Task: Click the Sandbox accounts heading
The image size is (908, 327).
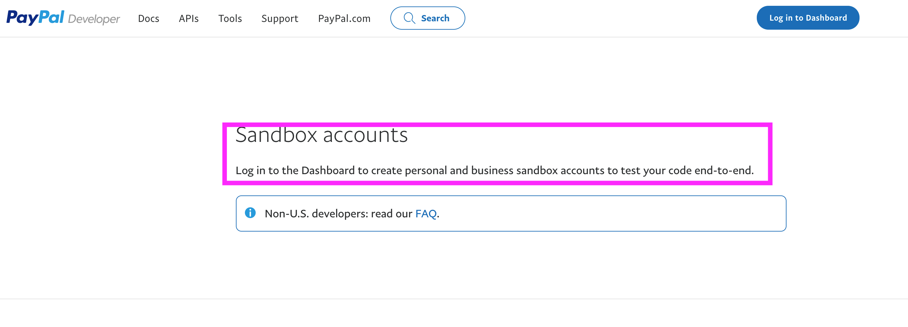Action: pos(322,135)
